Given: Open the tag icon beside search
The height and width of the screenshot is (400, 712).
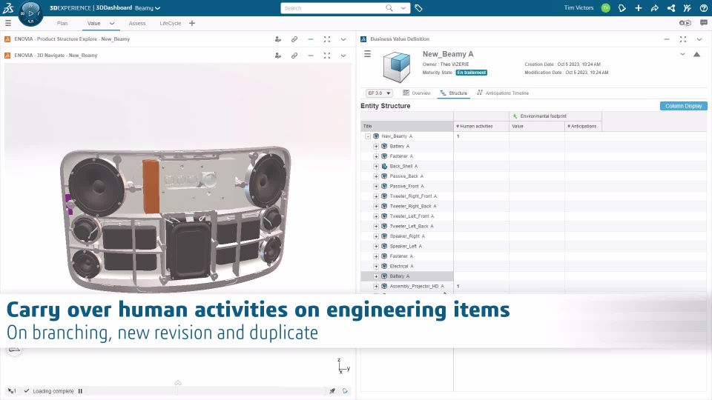Looking at the screenshot, I should click(x=418, y=7).
